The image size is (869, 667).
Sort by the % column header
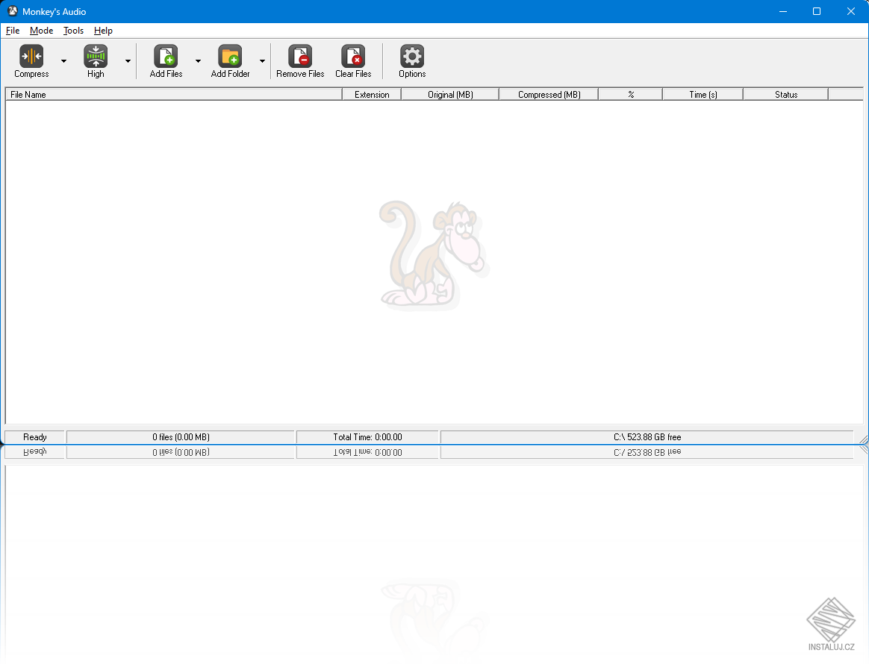coord(631,95)
